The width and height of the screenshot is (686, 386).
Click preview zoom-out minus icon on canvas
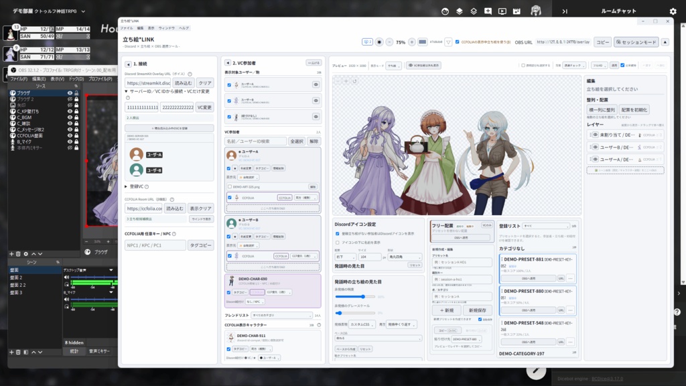click(x=338, y=81)
